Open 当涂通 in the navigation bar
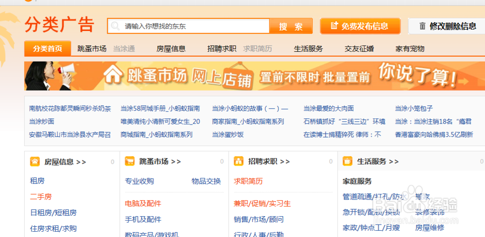This screenshot has width=485, height=237. (x=124, y=49)
